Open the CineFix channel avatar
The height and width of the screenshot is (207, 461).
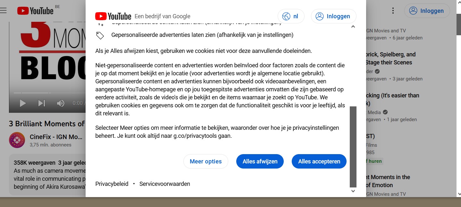tap(17, 140)
